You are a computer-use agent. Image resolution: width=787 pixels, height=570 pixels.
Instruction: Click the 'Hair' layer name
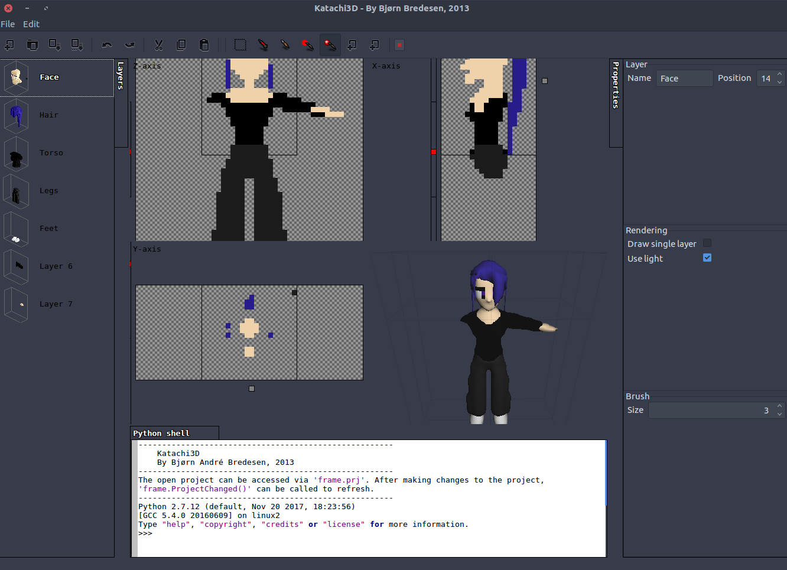(49, 115)
